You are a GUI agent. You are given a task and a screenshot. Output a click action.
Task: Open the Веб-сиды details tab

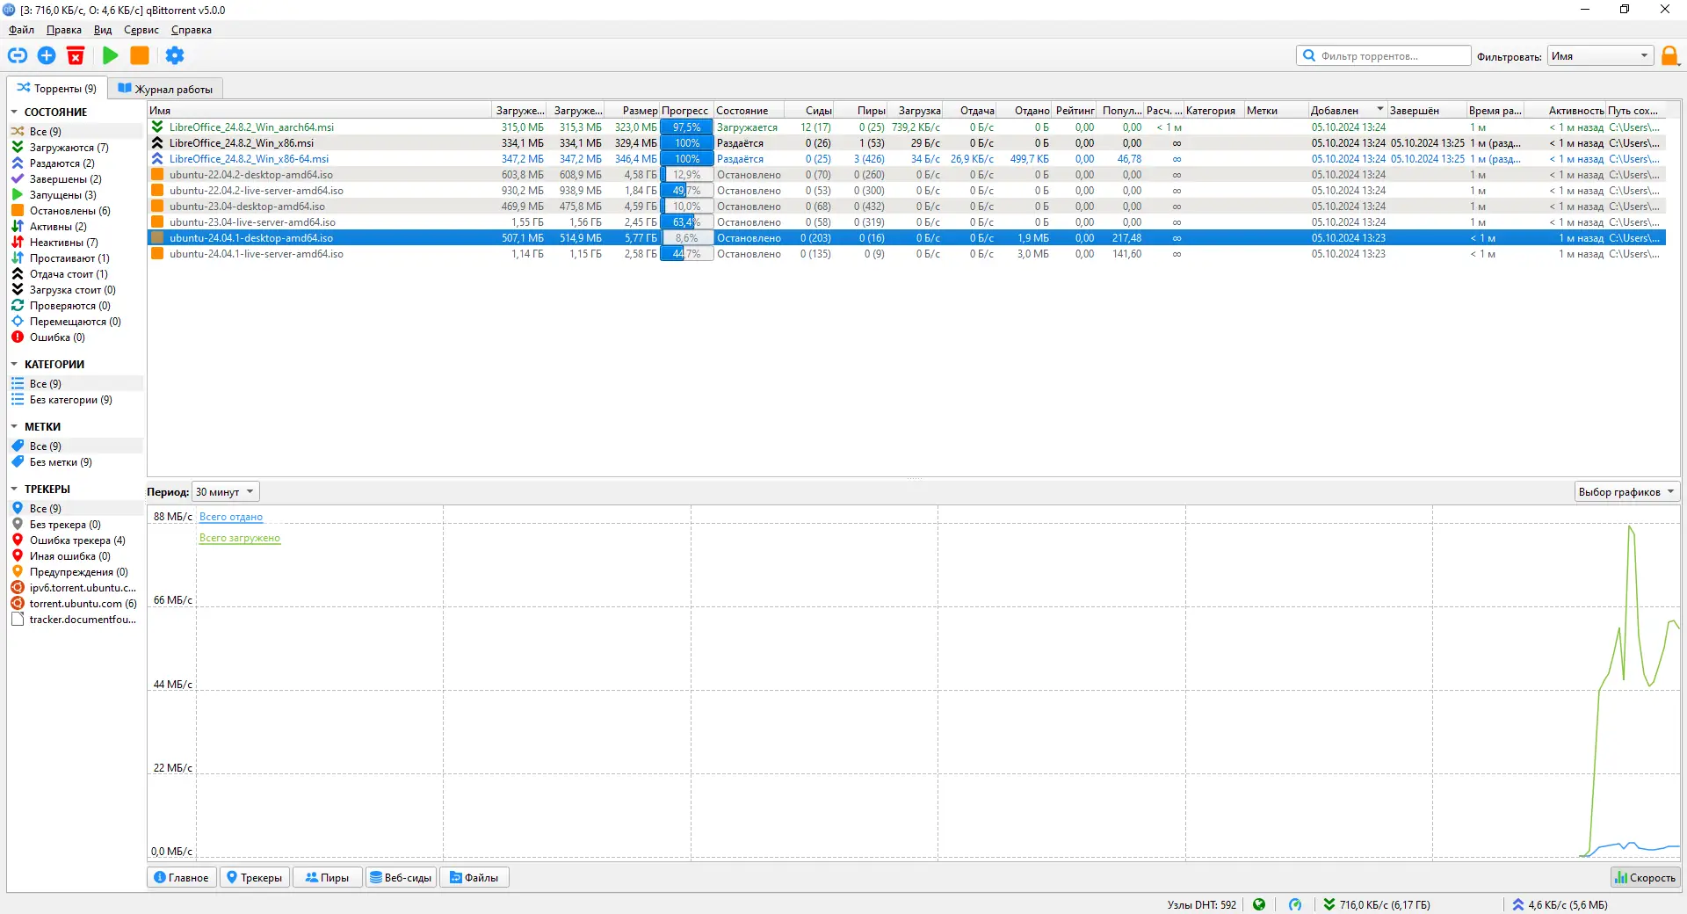point(401,877)
